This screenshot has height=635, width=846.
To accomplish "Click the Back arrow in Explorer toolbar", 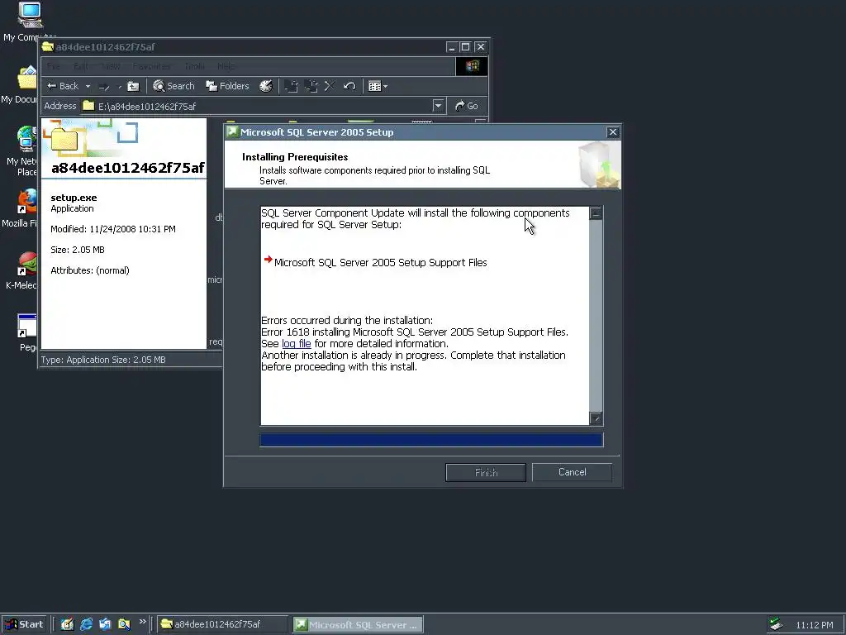I will coord(63,86).
